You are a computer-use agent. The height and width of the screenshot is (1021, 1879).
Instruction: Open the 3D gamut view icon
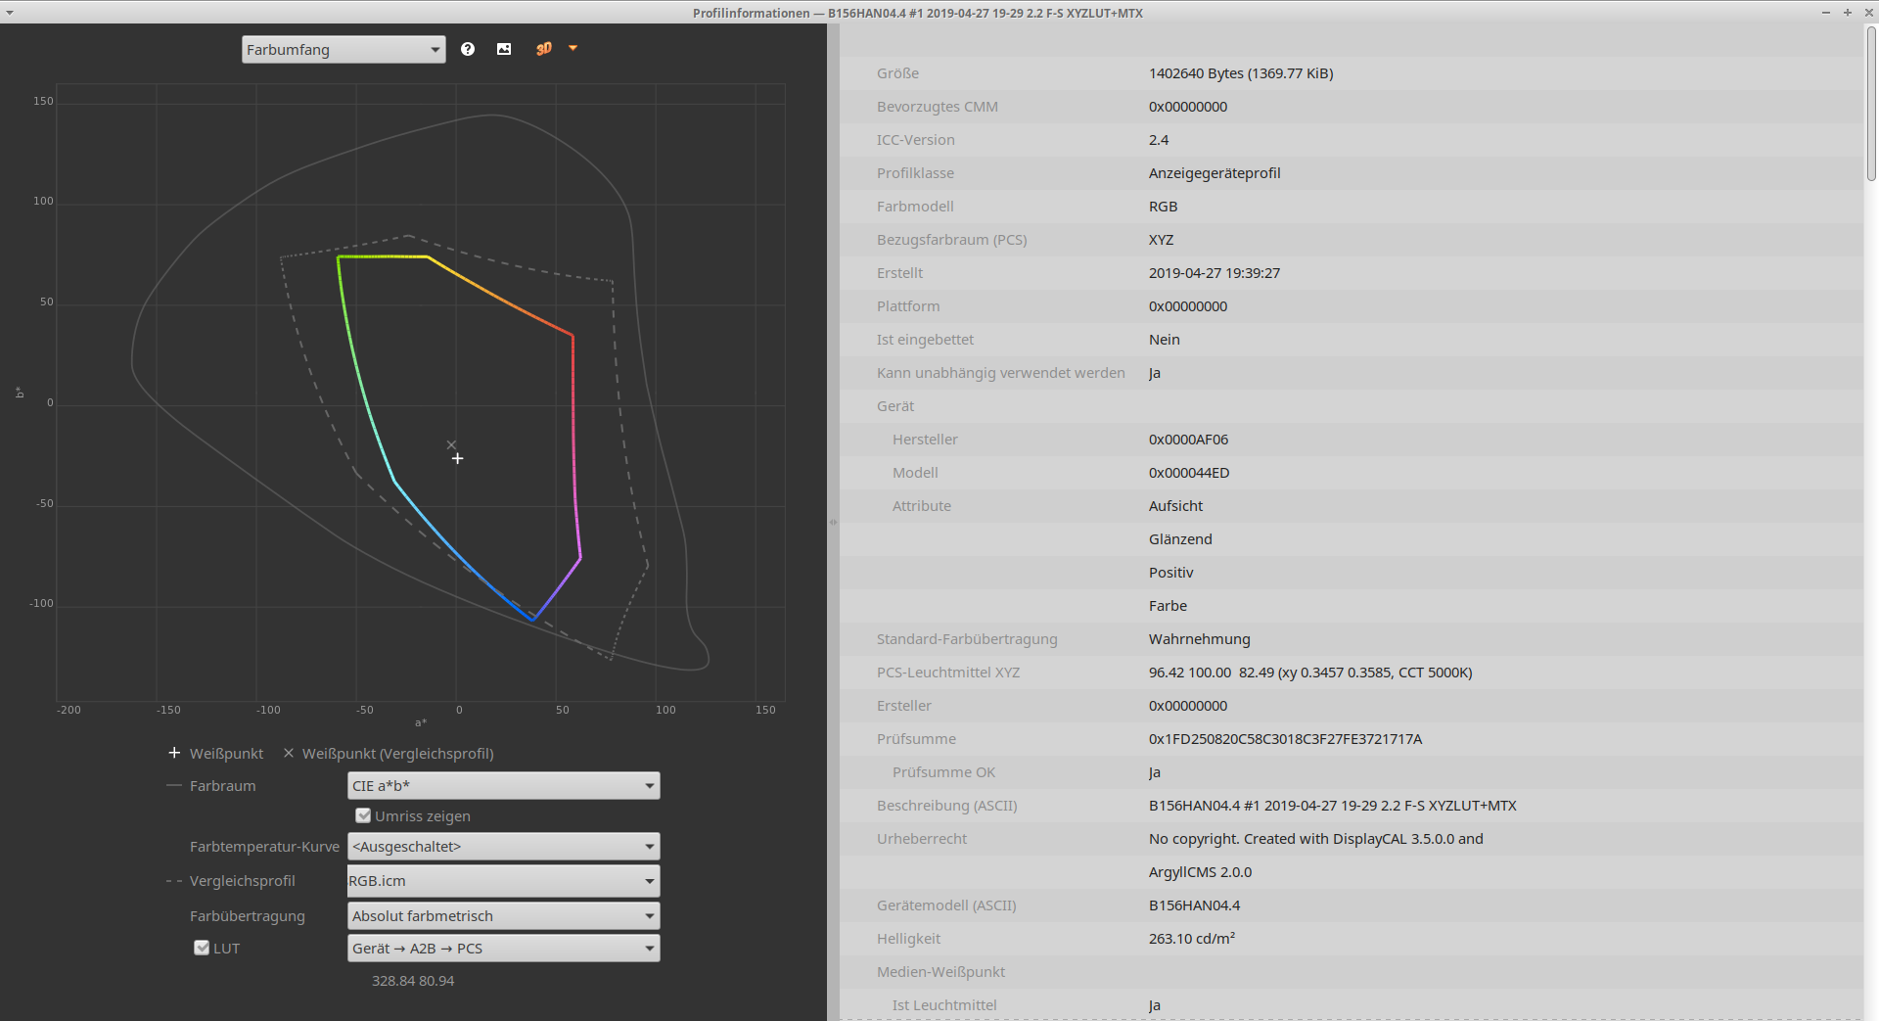tap(544, 49)
